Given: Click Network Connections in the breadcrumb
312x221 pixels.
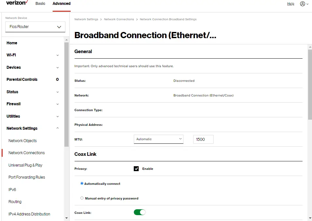Looking at the screenshot, I should click(x=119, y=19).
